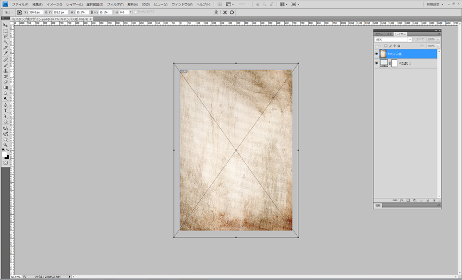Click the maintain aspect ratio link icon
This screenshot has height=280, width=462.
click(x=91, y=12)
